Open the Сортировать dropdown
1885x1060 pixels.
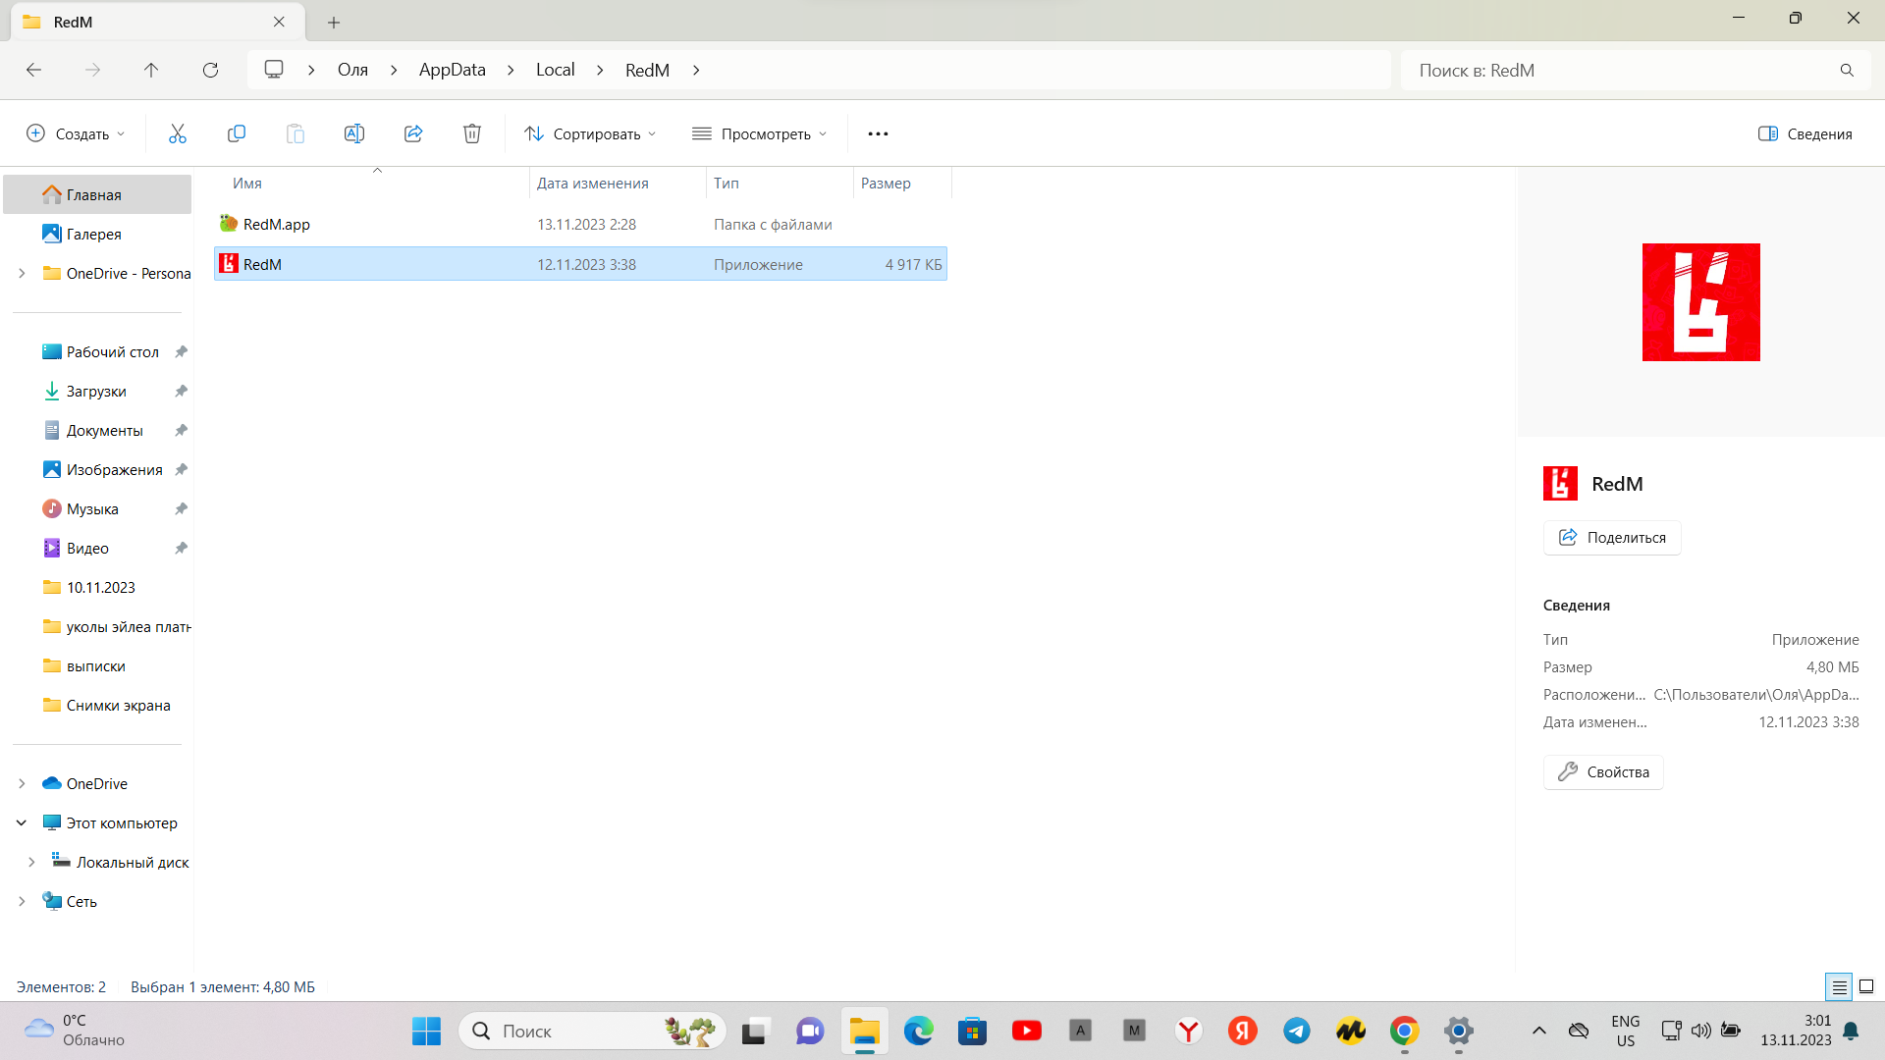point(590,133)
